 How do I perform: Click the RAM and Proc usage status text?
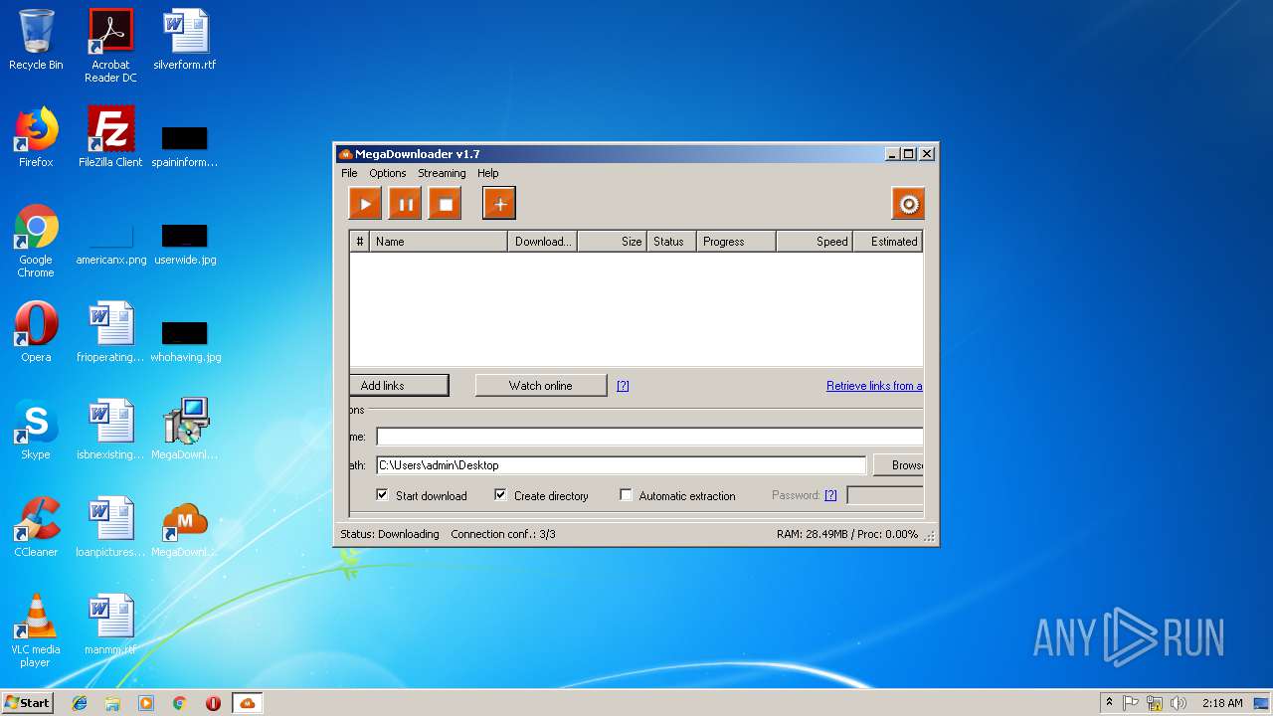847,534
